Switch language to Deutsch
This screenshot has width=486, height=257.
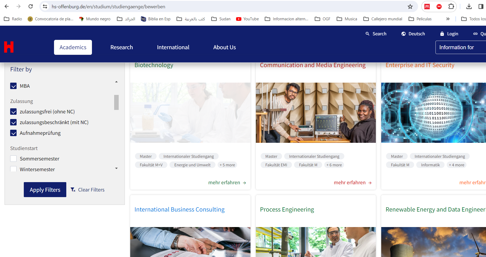click(413, 34)
